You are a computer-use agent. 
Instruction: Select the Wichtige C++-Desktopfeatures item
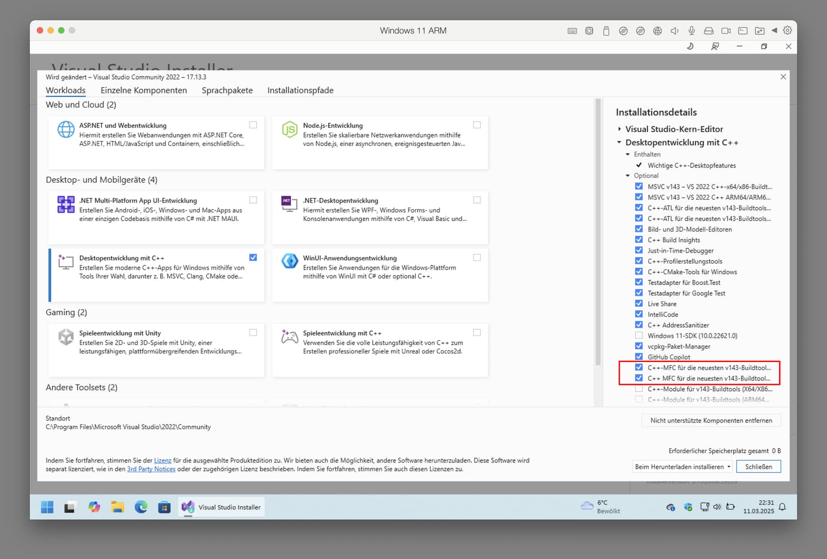pyautogui.click(x=692, y=166)
